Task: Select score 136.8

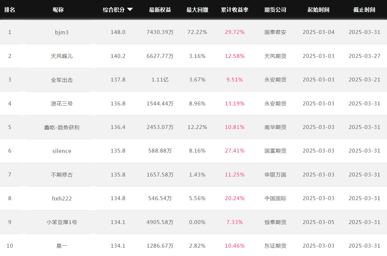Action: (118, 103)
